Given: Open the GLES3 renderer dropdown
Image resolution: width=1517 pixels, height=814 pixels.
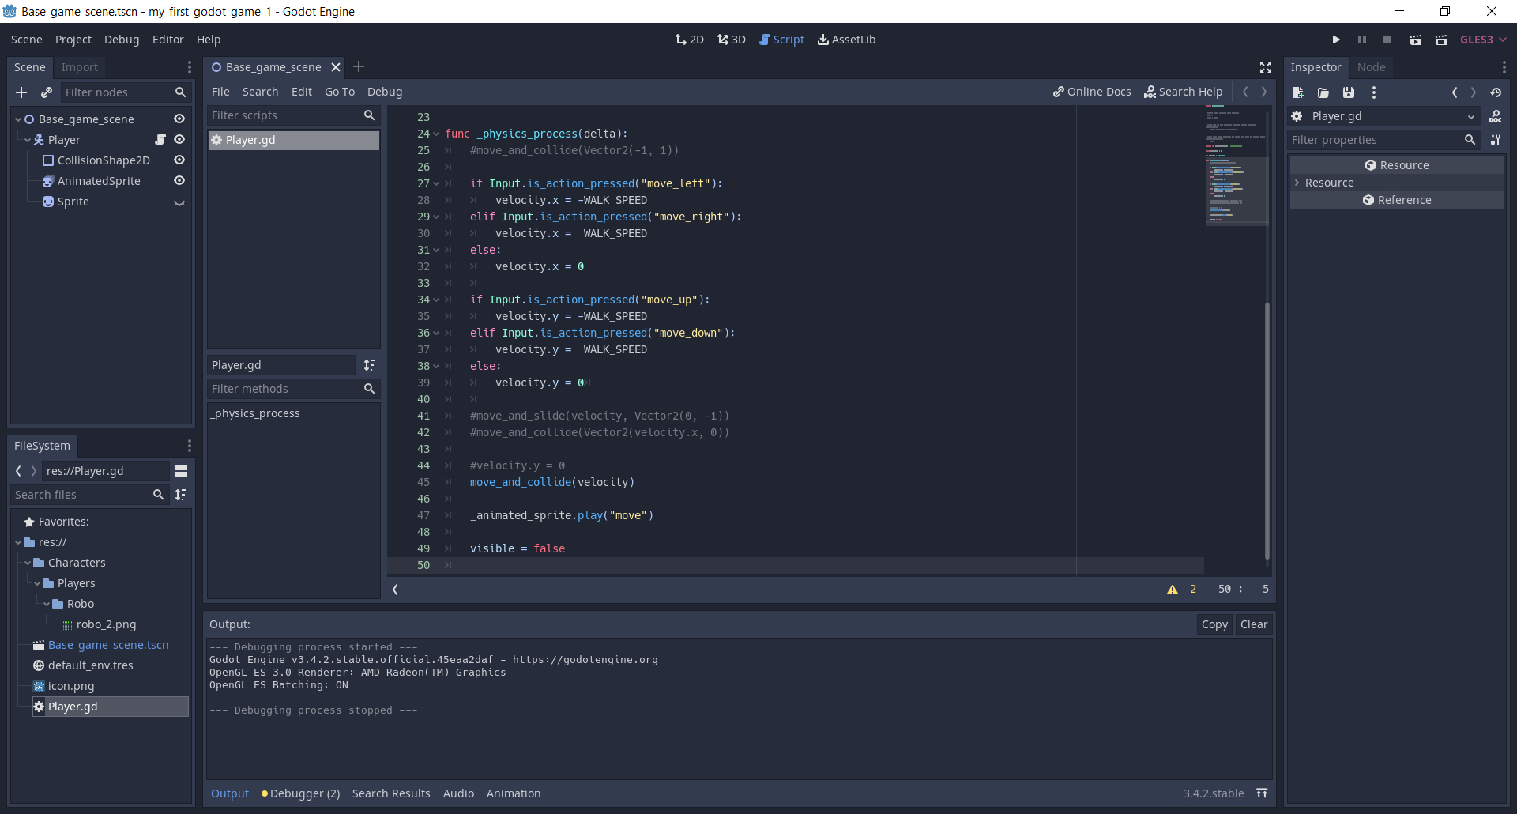Looking at the screenshot, I should pos(1483,40).
